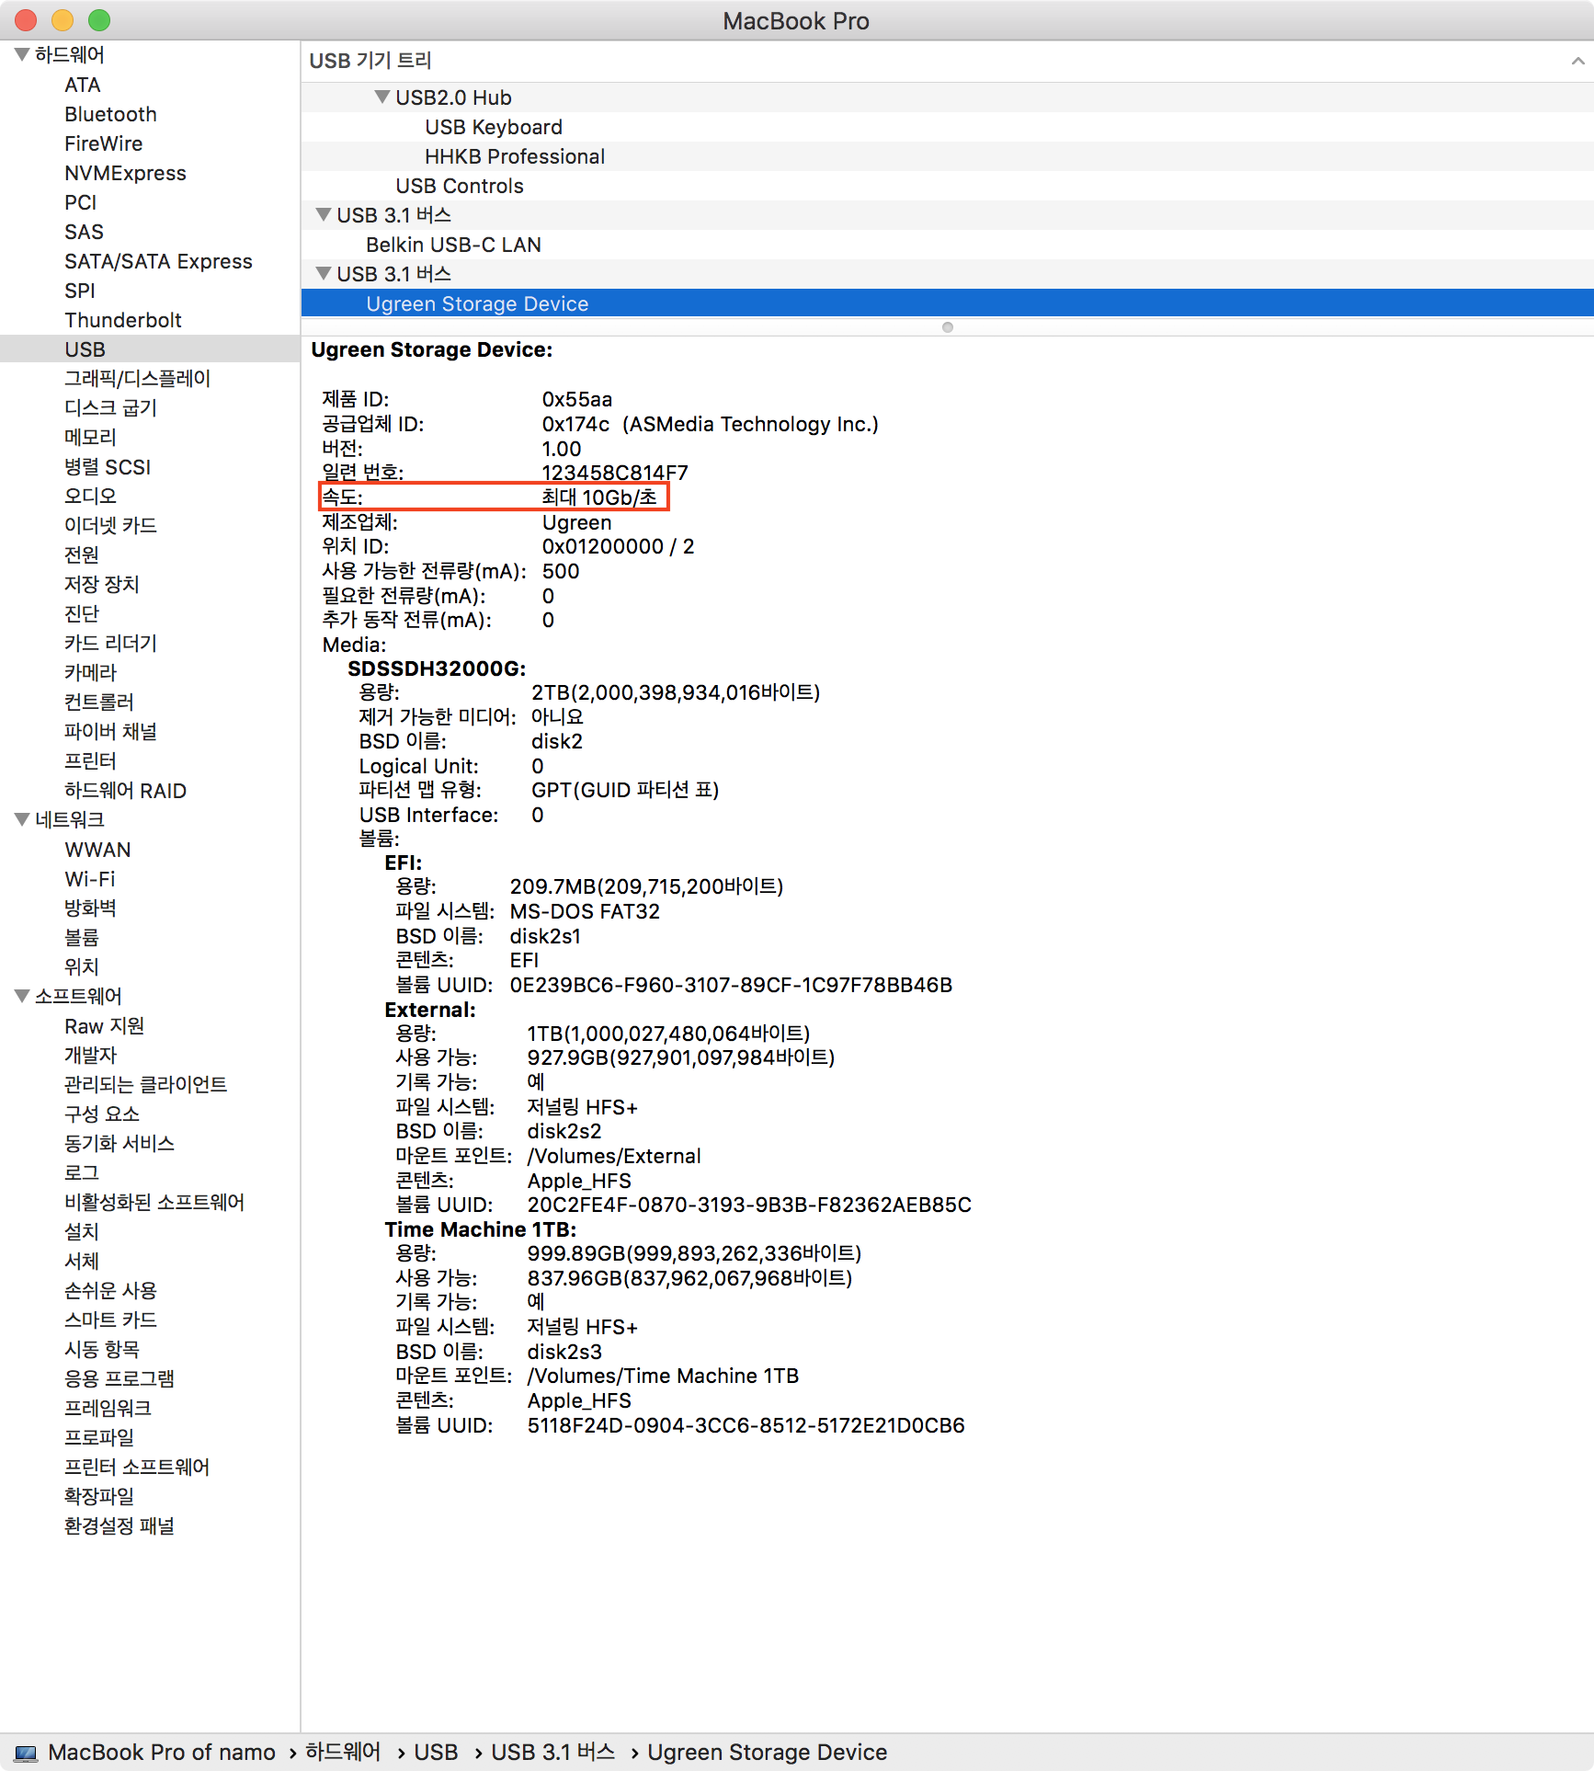Select 환경설정 패널 in the sidebar
The height and width of the screenshot is (1771, 1594).
click(120, 1526)
